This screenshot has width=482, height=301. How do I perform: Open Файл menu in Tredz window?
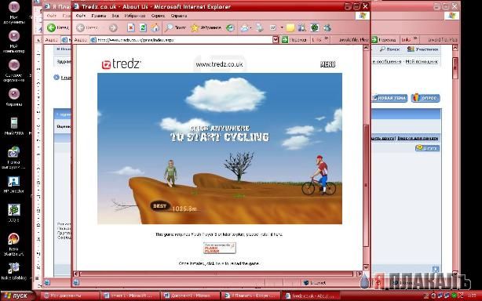[81, 16]
